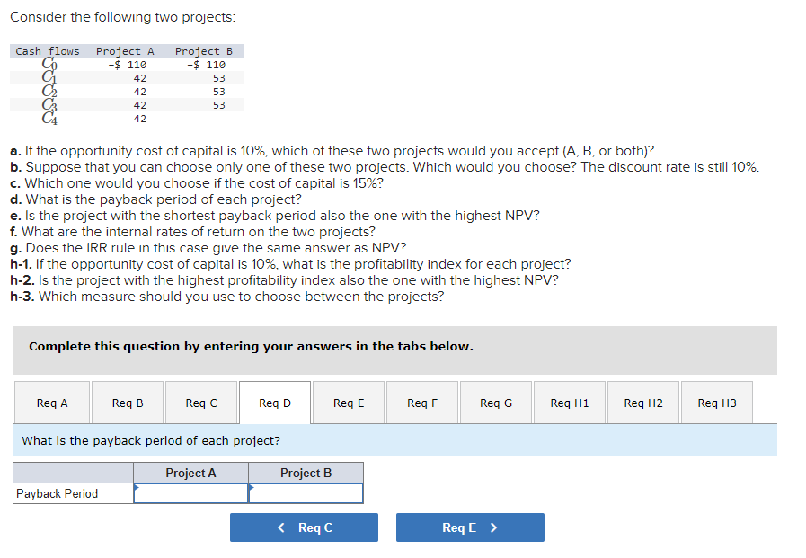Click the Project A payback period entry field
The image size is (806, 558).
tap(193, 493)
